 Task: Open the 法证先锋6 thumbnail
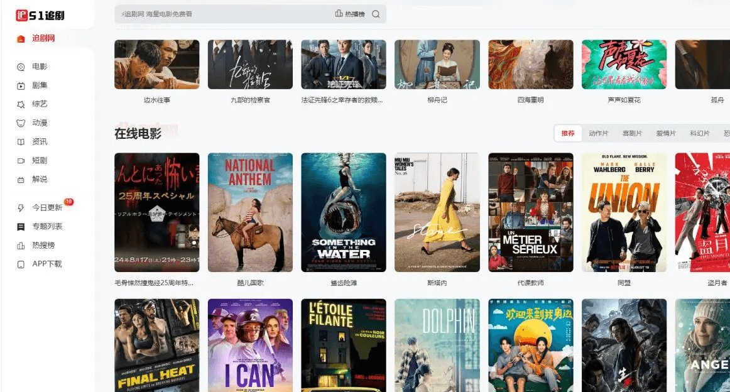[344, 64]
